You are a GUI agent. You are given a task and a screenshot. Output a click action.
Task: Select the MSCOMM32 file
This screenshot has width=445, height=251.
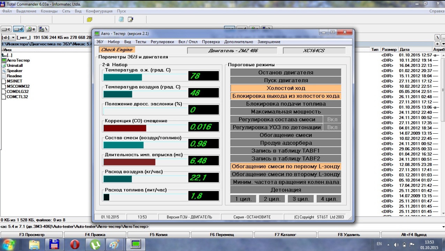tap(15, 86)
